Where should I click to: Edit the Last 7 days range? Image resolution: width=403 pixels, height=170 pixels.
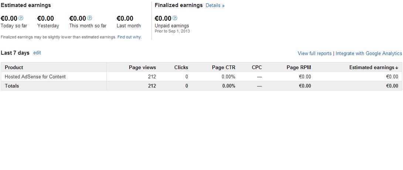37,53
